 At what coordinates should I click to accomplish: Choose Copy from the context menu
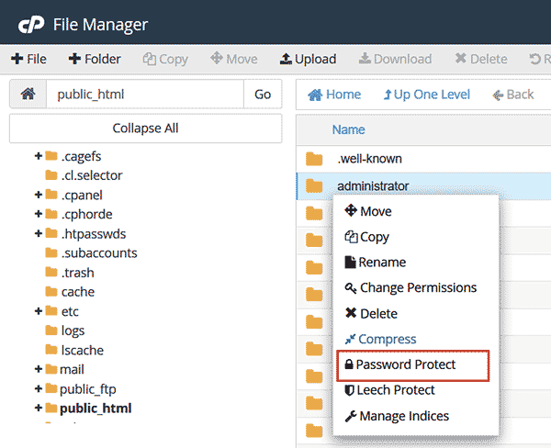(x=366, y=237)
